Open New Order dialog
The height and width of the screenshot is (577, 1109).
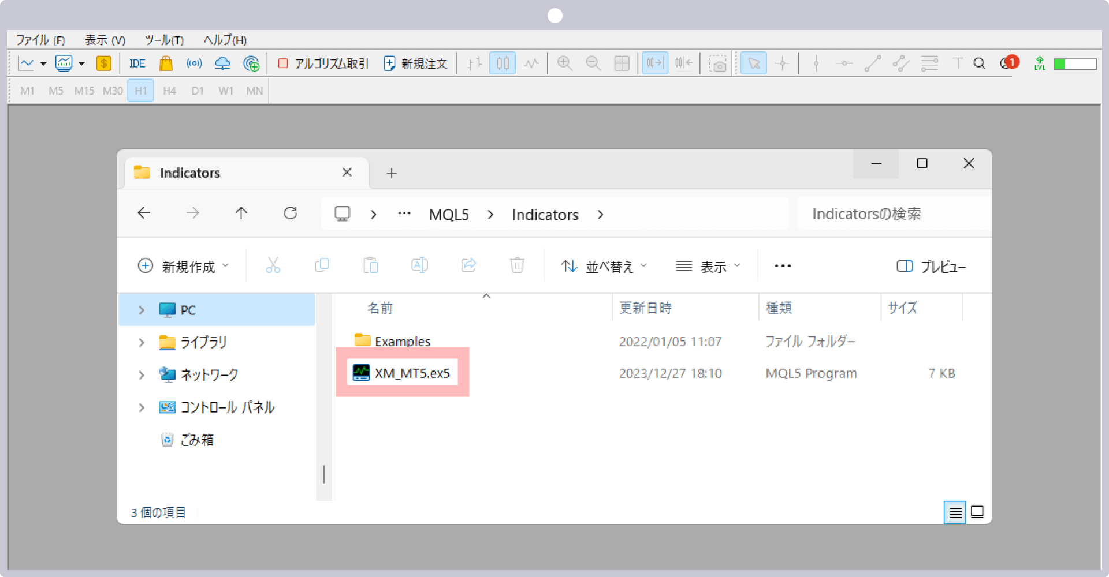416,63
